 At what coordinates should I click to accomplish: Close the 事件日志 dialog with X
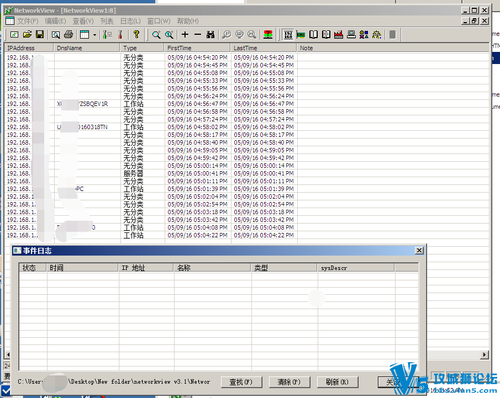click(x=419, y=251)
